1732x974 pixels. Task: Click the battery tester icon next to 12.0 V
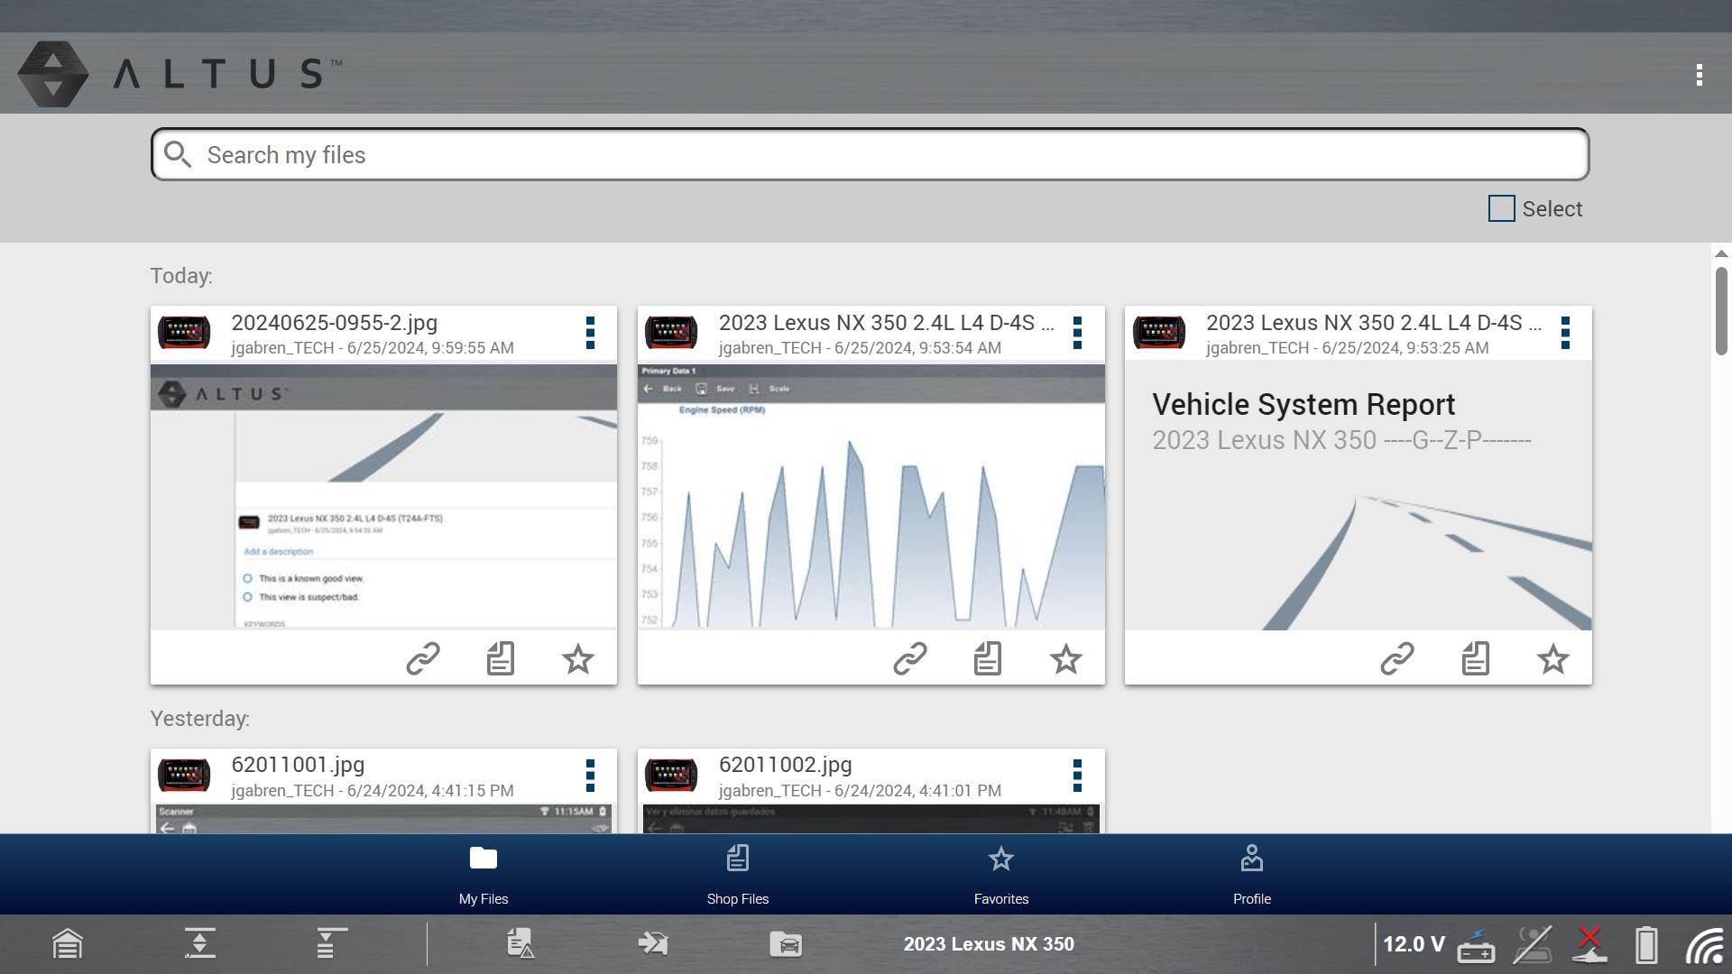pos(1476,945)
